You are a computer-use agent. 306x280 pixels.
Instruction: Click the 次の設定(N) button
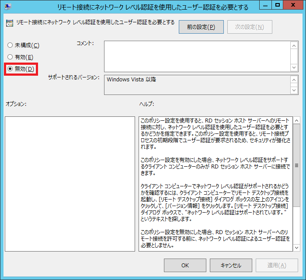(x=250, y=27)
